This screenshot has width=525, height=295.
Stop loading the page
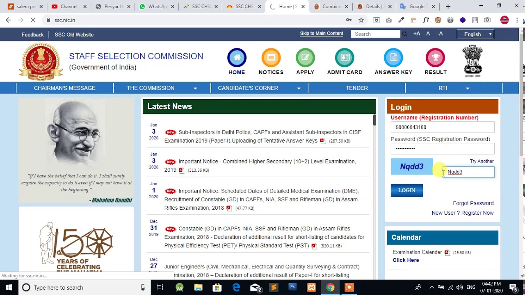click(33, 20)
